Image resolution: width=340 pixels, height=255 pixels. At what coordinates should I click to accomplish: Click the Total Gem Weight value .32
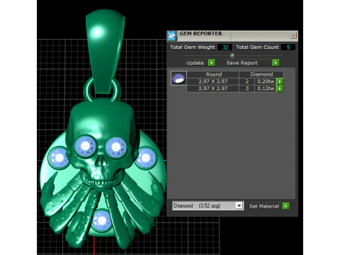pyautogui.click(x=225, y=47)
